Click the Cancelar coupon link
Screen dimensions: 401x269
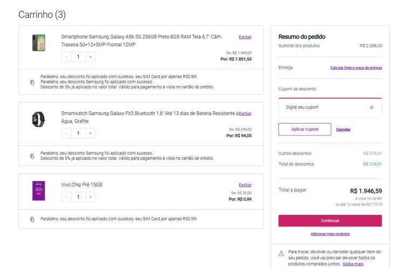click(x=343, y=130)
